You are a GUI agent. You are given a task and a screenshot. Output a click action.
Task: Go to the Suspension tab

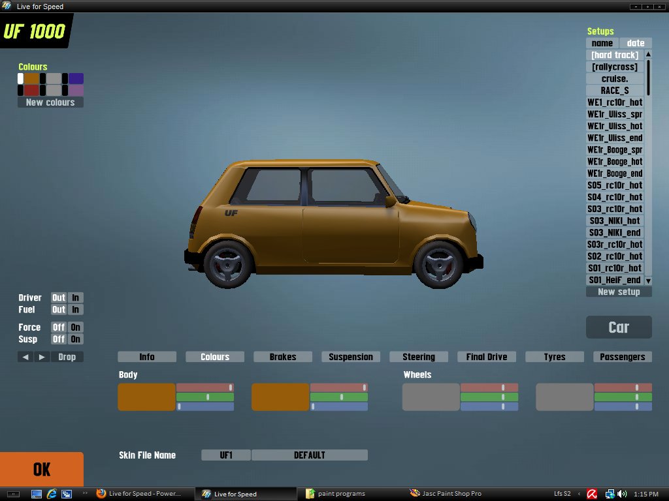tap(351, 357)
